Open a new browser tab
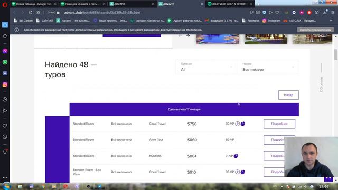This screenshot has height=190, width=338. [x=258, y=4]
